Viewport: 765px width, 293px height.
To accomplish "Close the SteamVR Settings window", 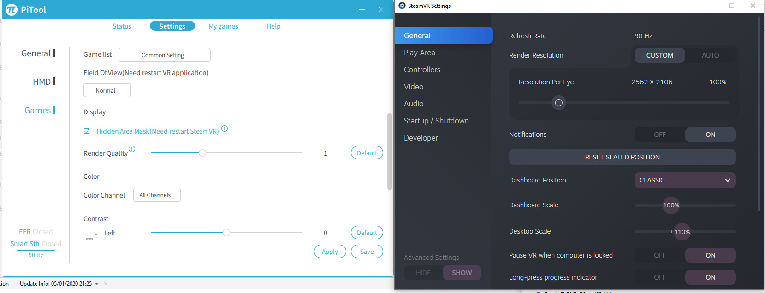I will tap(753, 6).
